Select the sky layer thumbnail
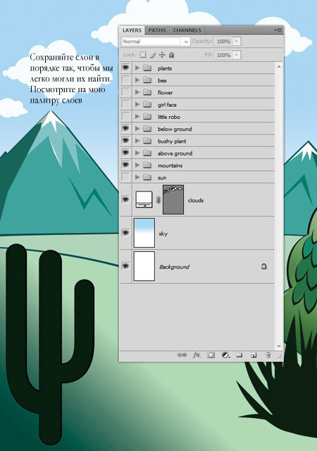Viewport: 317px width, 451px height. [144, 233]
